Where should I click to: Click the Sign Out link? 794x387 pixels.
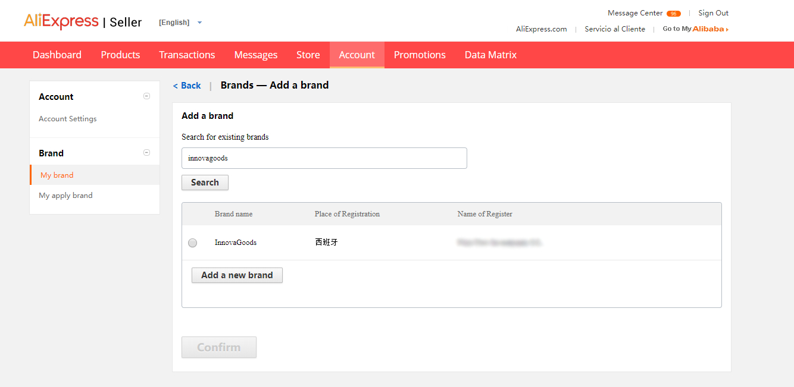(x=713, y=13)
